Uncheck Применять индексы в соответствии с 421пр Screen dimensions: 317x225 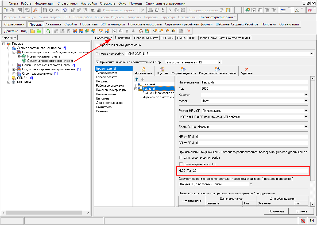[x=98, y=62]
